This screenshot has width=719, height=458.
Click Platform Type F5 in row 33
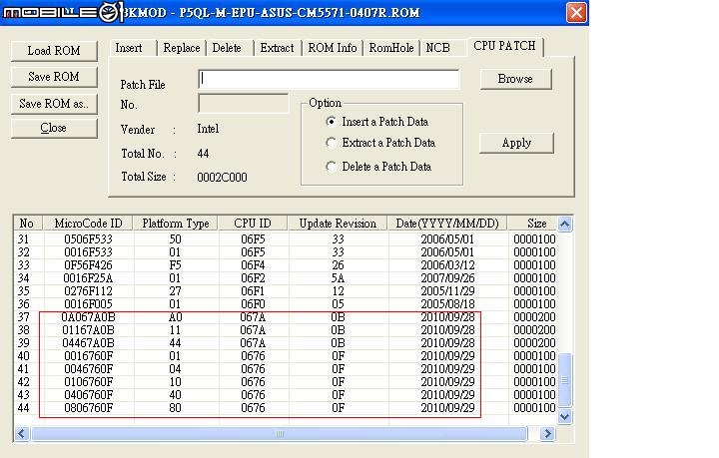pos(175,265)
